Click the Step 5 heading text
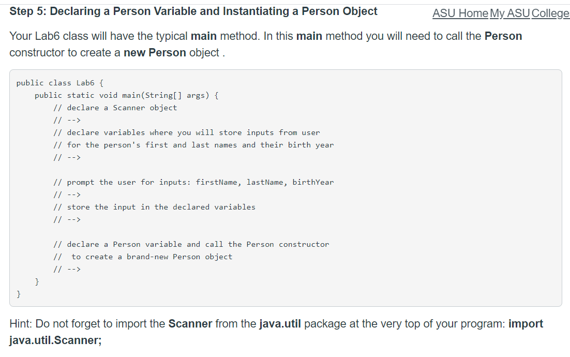 pos(193,11)
